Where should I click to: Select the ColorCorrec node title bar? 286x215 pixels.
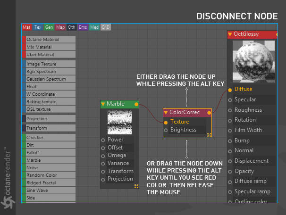[187, 113]
